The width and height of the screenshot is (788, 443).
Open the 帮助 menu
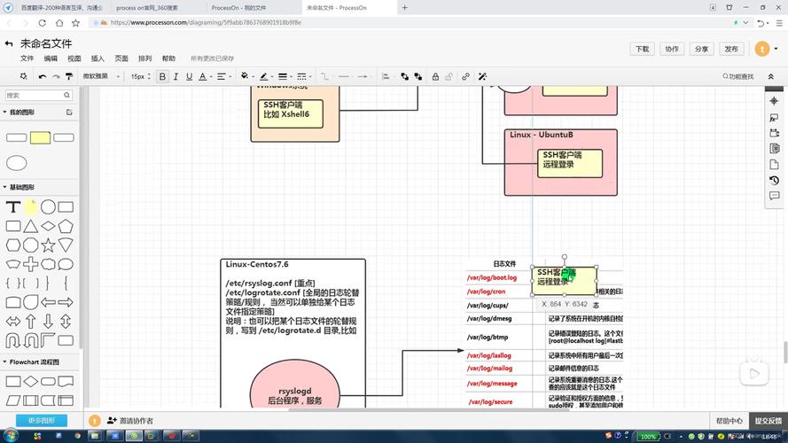pos(168,58)
